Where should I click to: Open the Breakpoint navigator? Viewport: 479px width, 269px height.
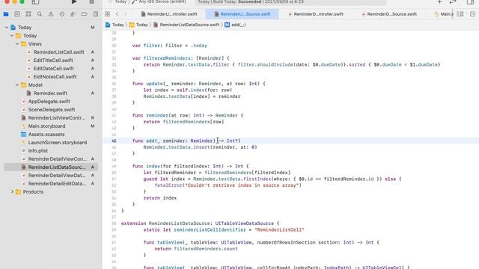[x=85, y=14]
